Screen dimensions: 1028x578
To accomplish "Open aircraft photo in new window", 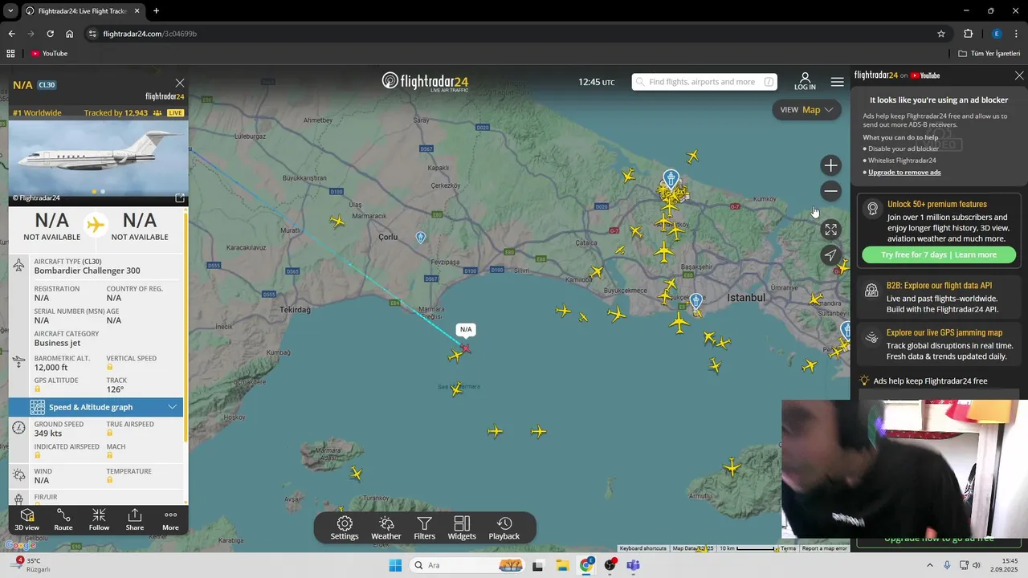I will pyautogui.click(x=180, y=197).
